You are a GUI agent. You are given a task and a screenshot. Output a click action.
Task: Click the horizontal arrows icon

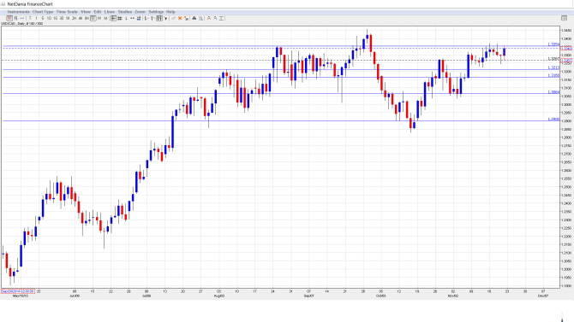coord(132,18)
